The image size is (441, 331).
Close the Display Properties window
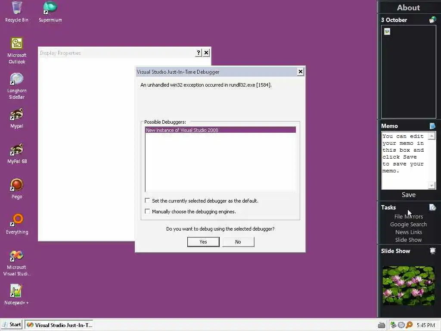point(206,53)
